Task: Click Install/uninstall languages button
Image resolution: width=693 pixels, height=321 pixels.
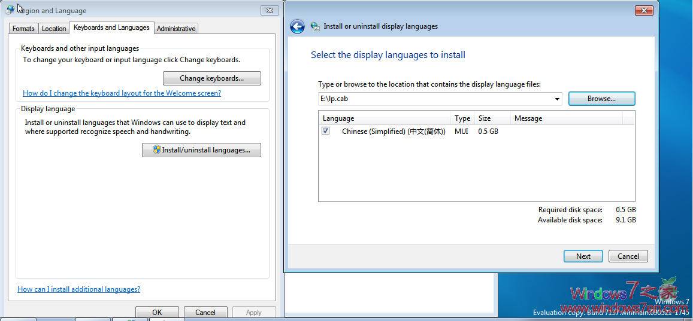Action: [201, 150]
